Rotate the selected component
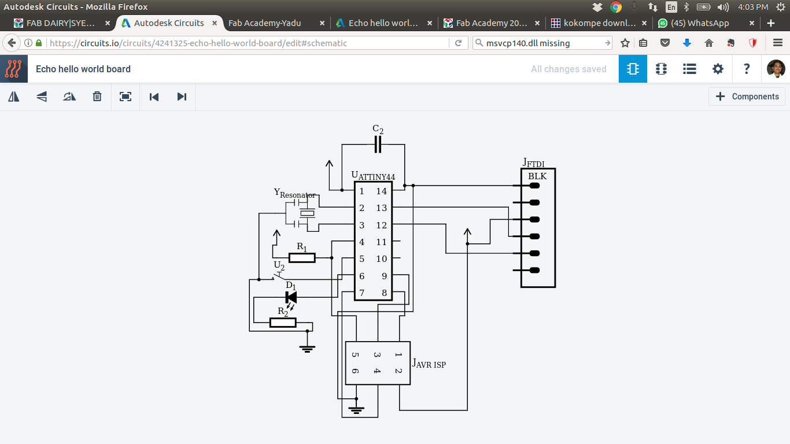 [69, 97]
